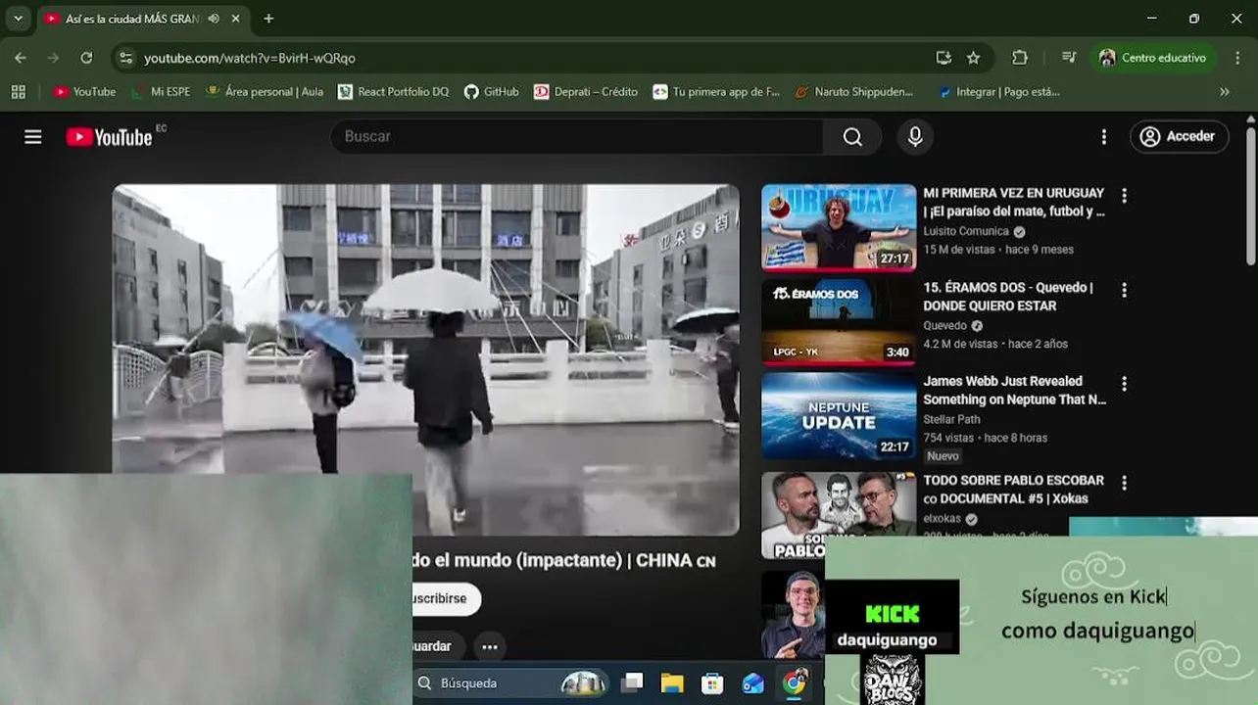Open Área personal | Aula bookmark

click(265, 91)
